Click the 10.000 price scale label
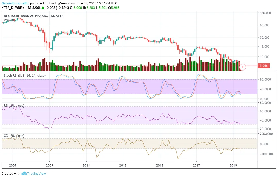The width and height of the screenshot is (278, 178). 265,57
